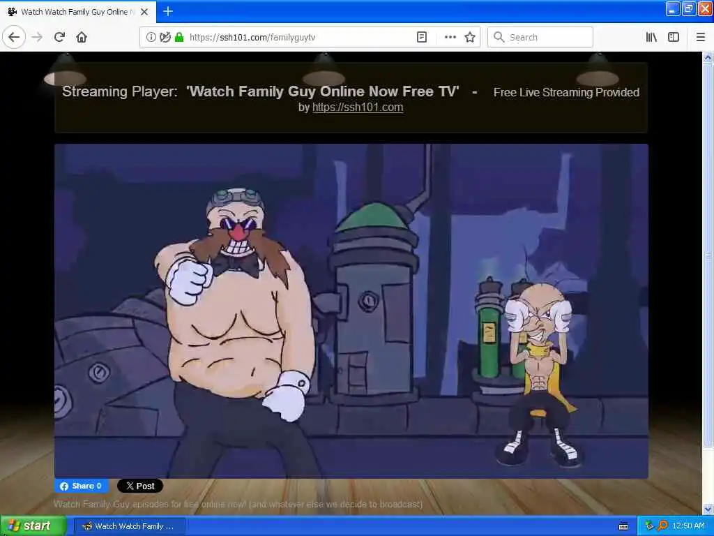The width and height of the screenshot is (714, 536).
Task: Click the X Post button
Action: point(140,486)
